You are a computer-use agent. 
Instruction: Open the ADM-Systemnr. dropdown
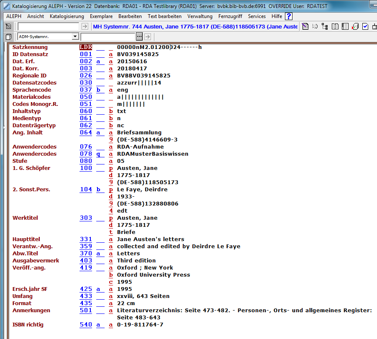(x=75, y=37)
